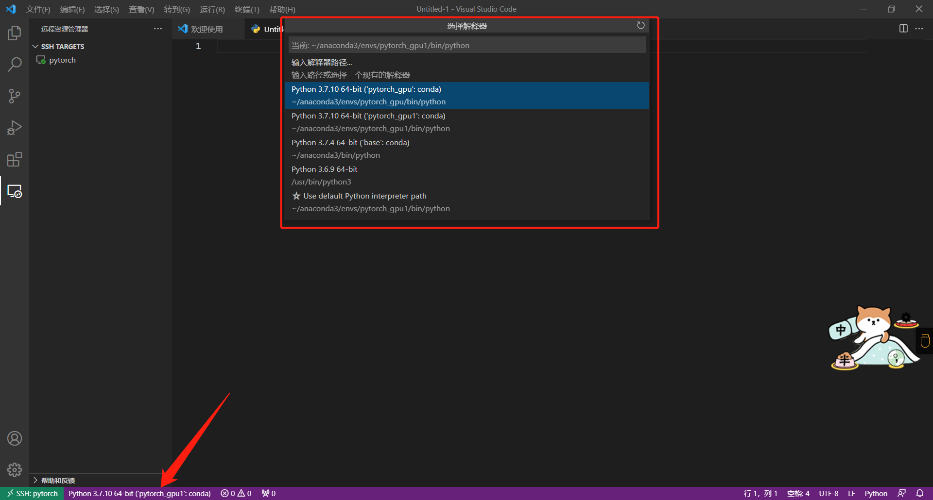Split the editor to the right
The width and height of the screenshot is (933, 500).
[903, 29]
